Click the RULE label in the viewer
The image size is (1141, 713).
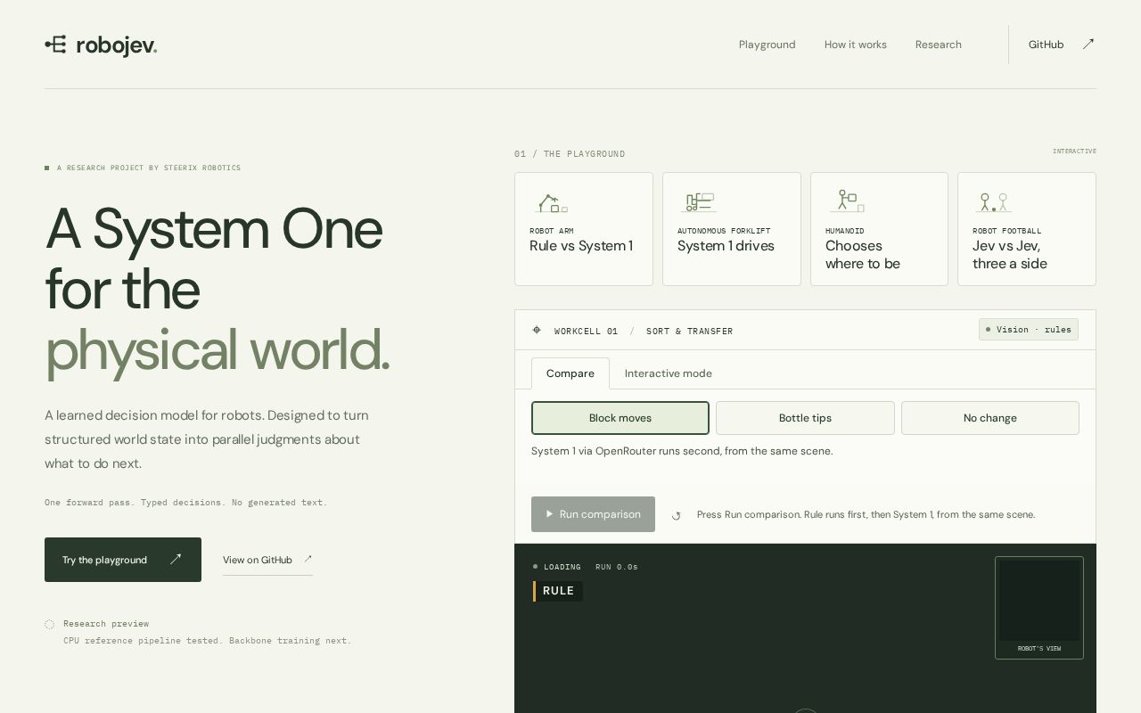click(x=558, y=591)
